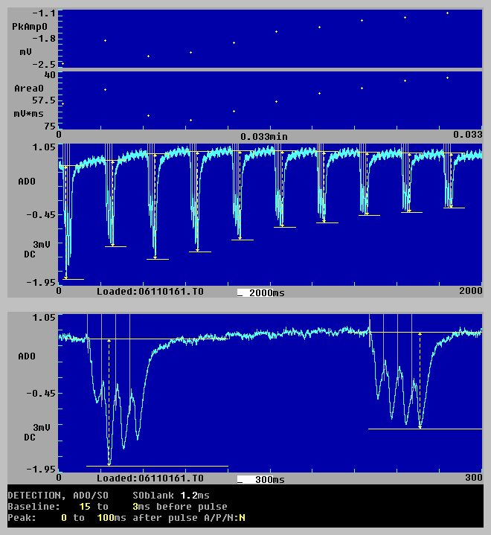Click the PkAmp0 plot axis label
The height and width of the screenshot is (535, 491).
pyautogui.click(x=28, y=26)
